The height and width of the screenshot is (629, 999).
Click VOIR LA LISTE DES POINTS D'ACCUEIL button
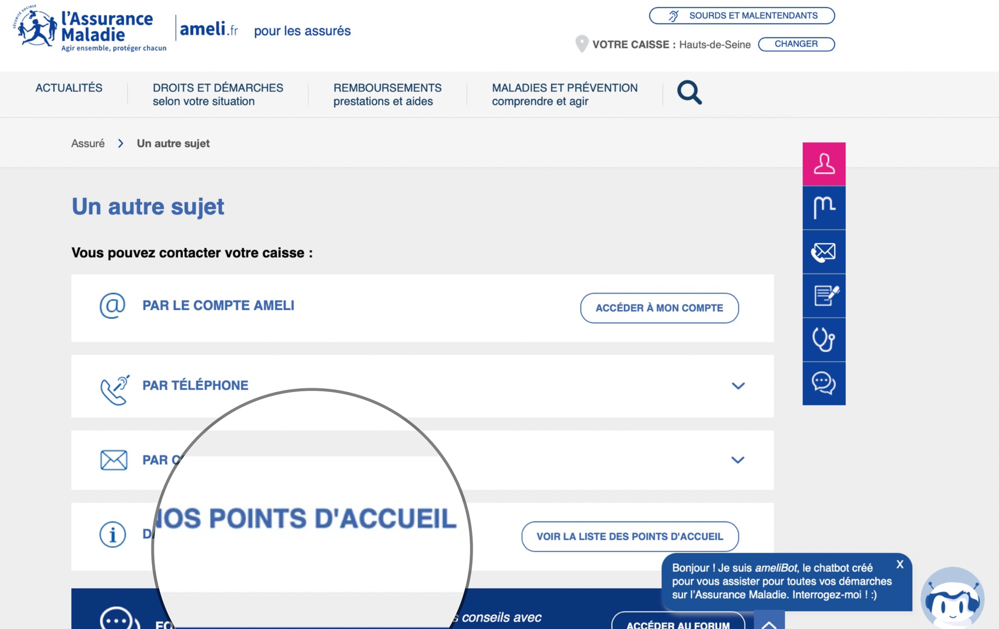(x=627, y=536)
